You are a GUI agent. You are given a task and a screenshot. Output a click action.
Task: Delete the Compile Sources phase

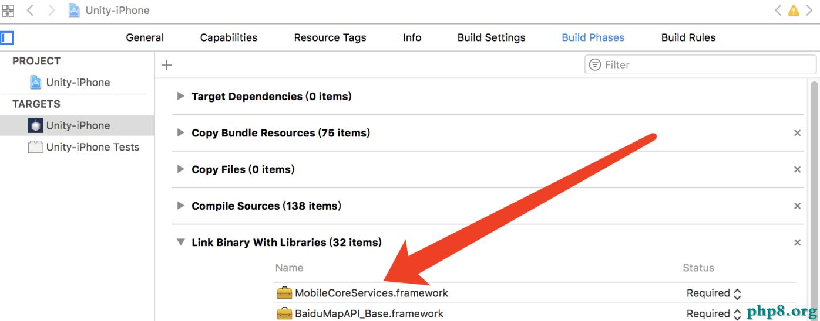click(797, 206)
